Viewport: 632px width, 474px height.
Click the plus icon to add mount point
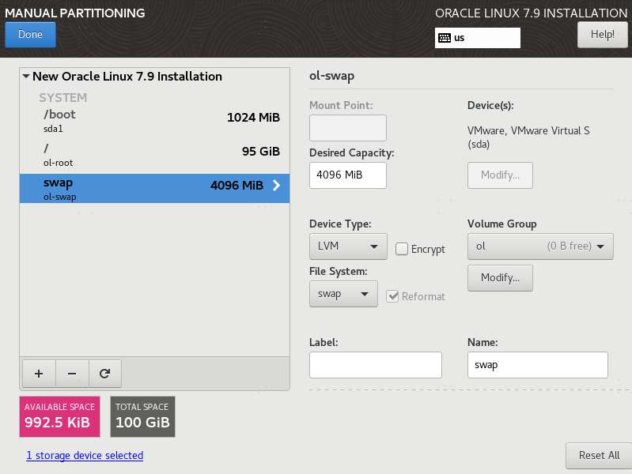pyautogui.click(x=39, y=372)
